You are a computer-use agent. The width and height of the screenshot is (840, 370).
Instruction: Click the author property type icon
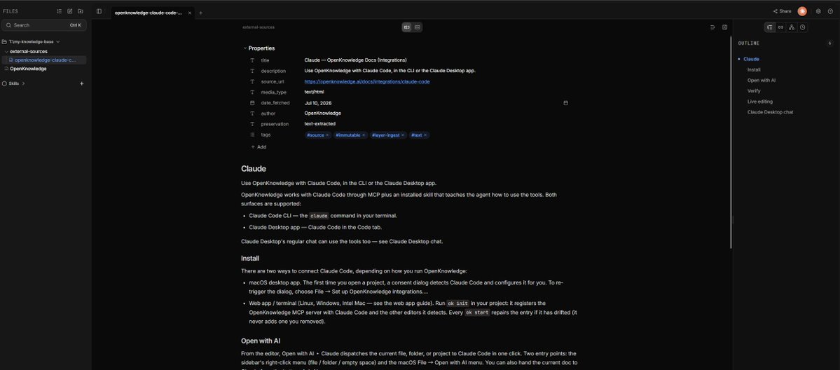(x=252, y=114)
